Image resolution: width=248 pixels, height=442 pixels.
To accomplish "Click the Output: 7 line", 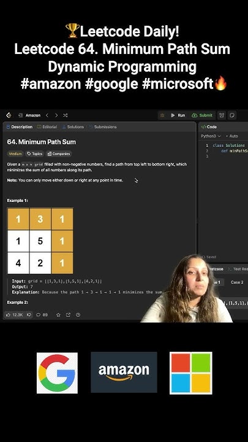I will tap(22, 287).
